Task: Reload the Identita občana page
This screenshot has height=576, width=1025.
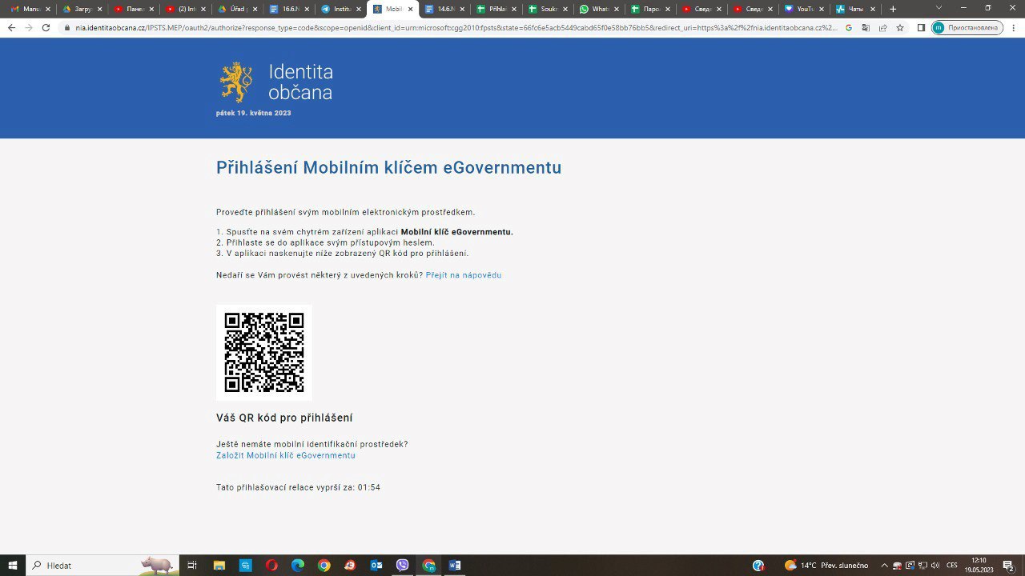Action: pyautogui.click(x=46, y=27)
